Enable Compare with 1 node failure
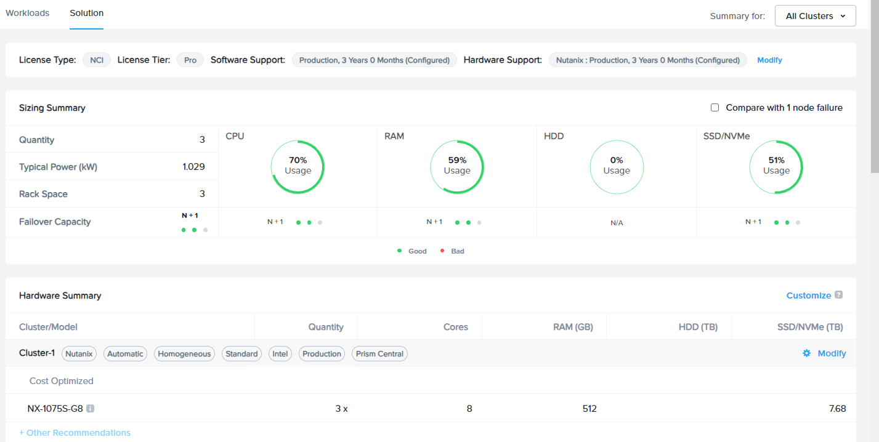Viewport: 879px width, 442px height. point(715,107)
